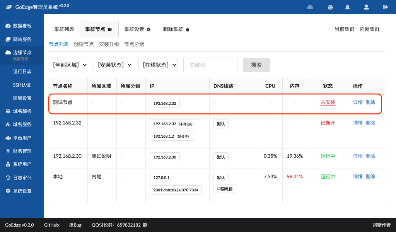
Task: Click the 2001:db8::8a2e:370:7334 IP tag
Action: click(176, 190)
